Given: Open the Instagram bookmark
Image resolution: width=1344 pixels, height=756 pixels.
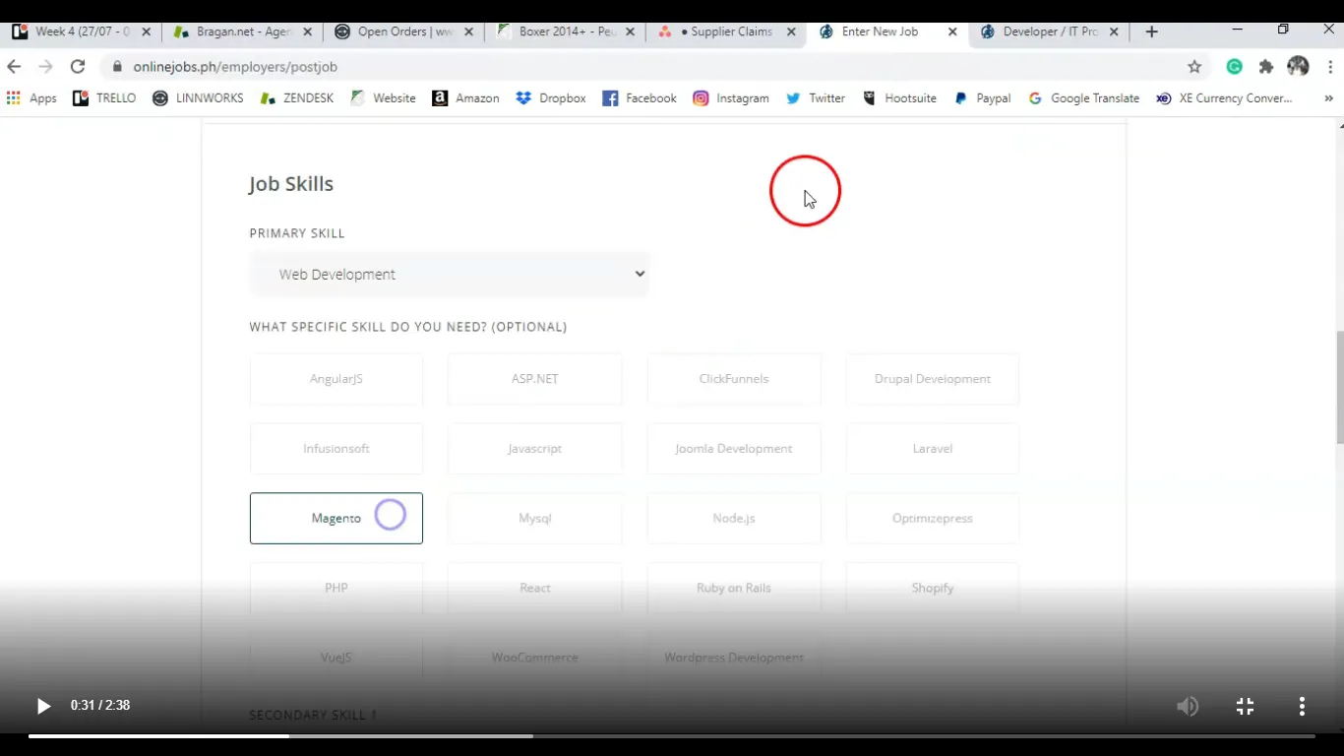Looking at the screenshot, I should [x=731, y=98].
